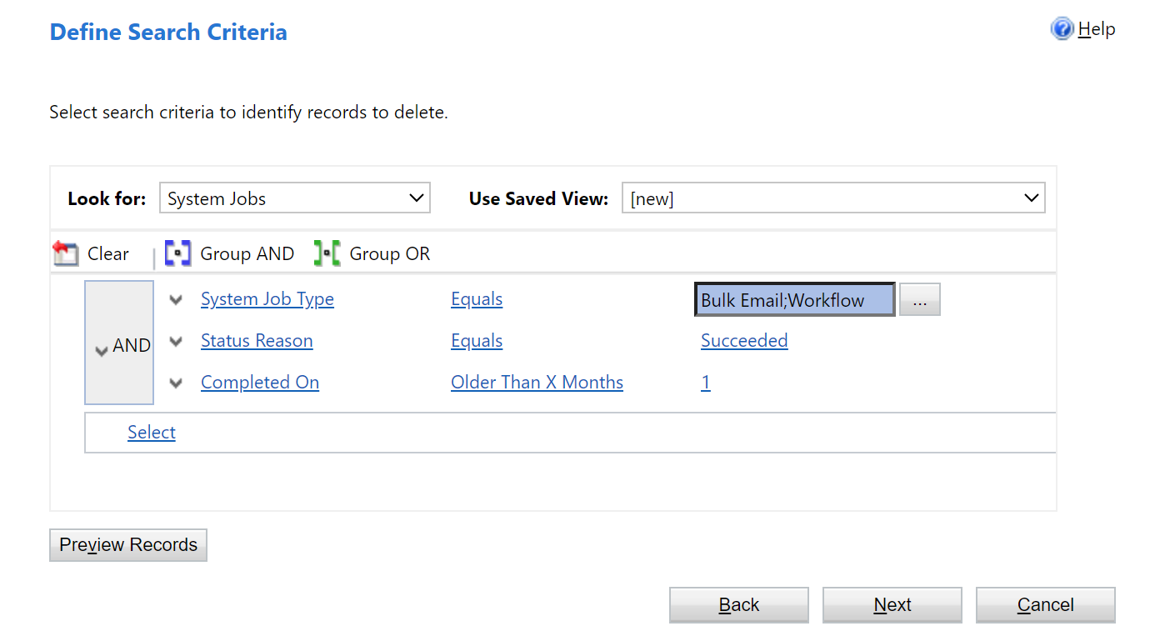Click the Succeeded value link
Image resolution: width=1160 pixels, height=631 pixels.
coord(744,341)
